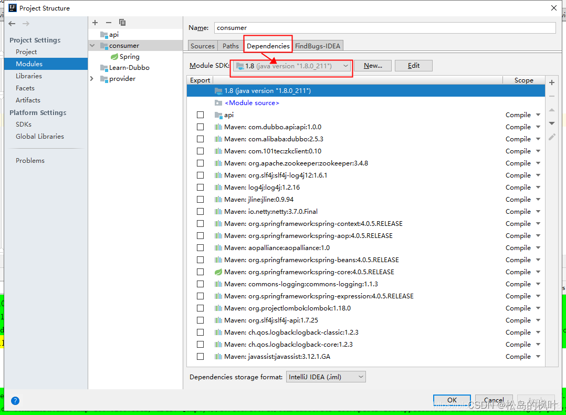Check Export for the lombok dependency

[x=200, y=308]
